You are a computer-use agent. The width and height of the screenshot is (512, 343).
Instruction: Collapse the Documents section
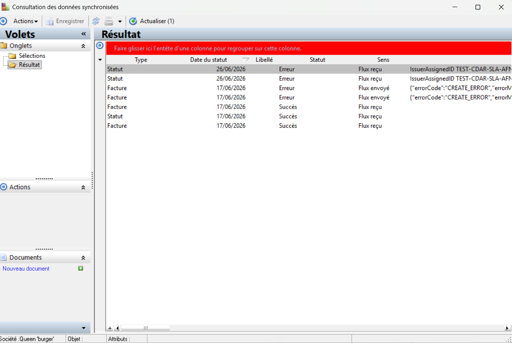[83, 258]
